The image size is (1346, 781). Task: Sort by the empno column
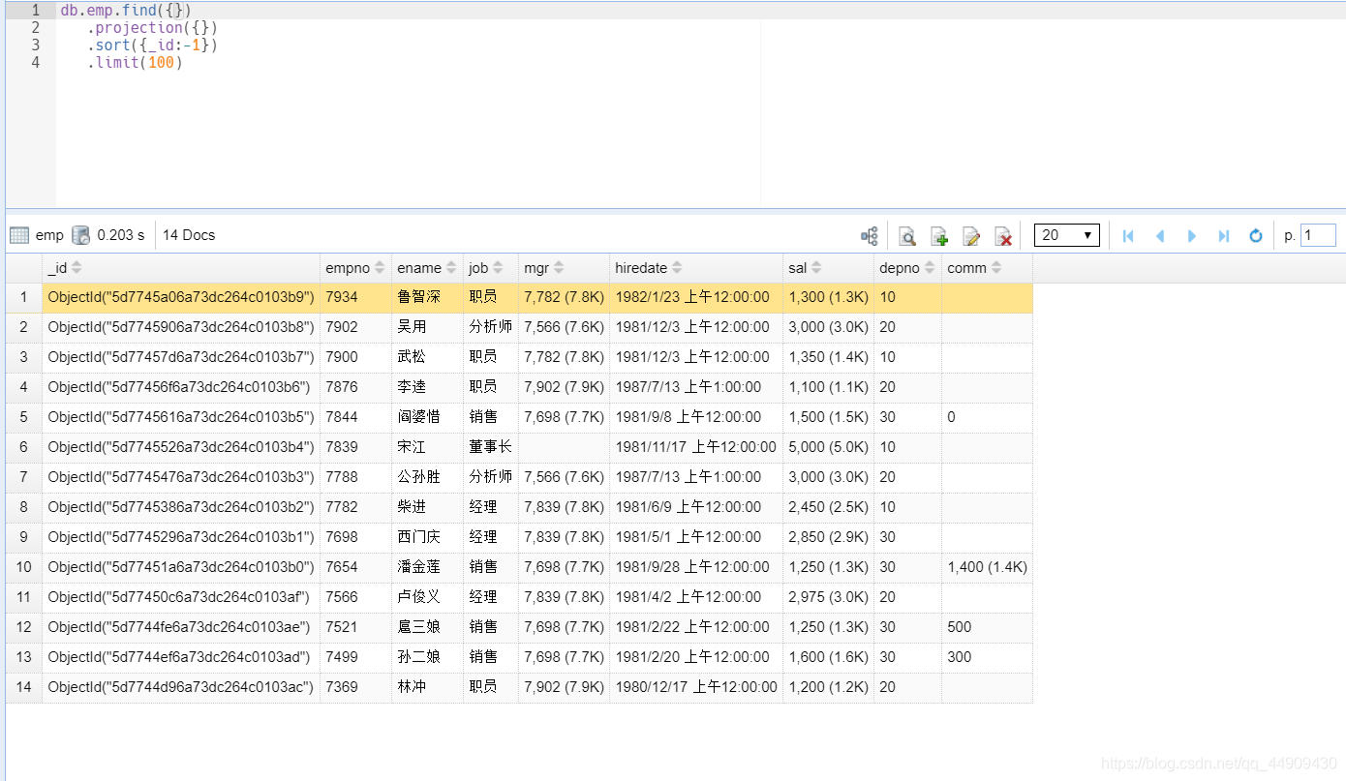(356, 268)
